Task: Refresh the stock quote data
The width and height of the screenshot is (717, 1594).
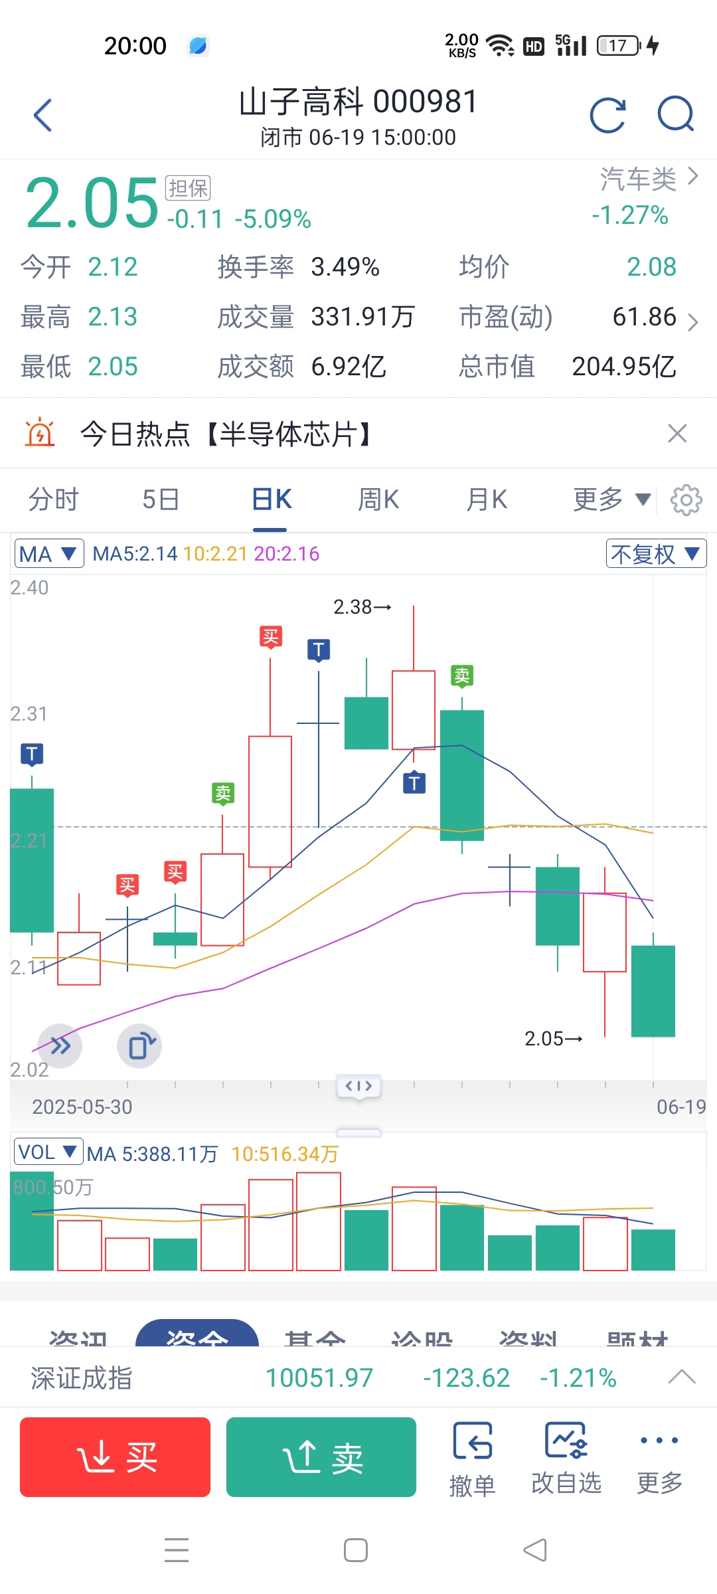Action: click(608, 116)
